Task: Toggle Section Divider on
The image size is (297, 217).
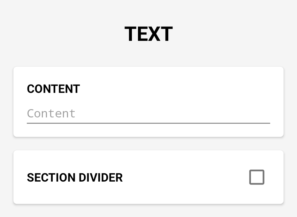Action: [257, 177]
